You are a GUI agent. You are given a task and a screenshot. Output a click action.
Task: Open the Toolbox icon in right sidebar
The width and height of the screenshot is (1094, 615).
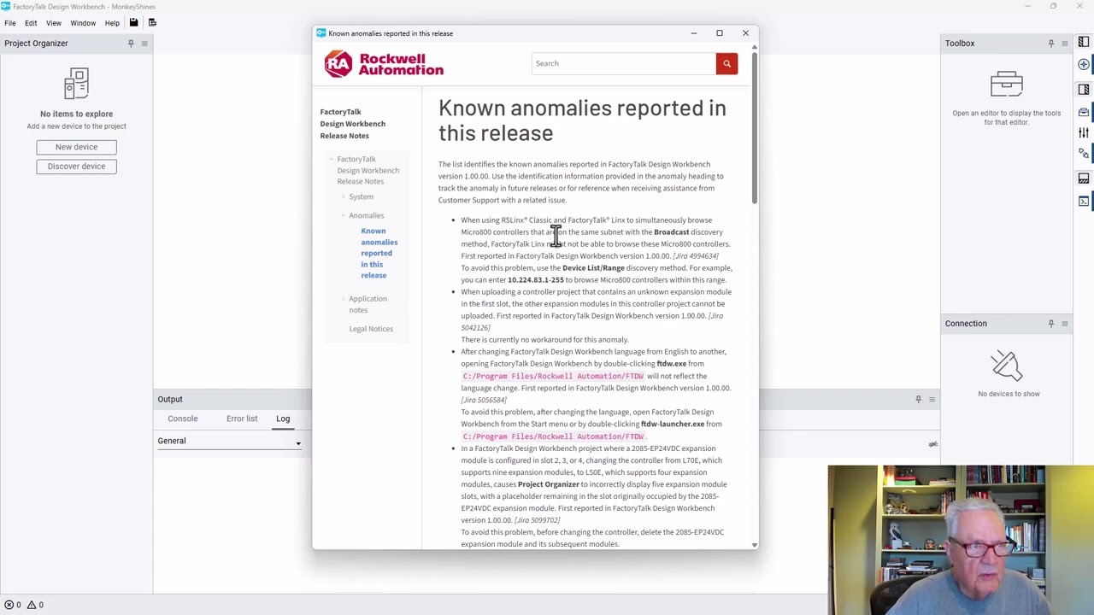tap(1084, 112)
